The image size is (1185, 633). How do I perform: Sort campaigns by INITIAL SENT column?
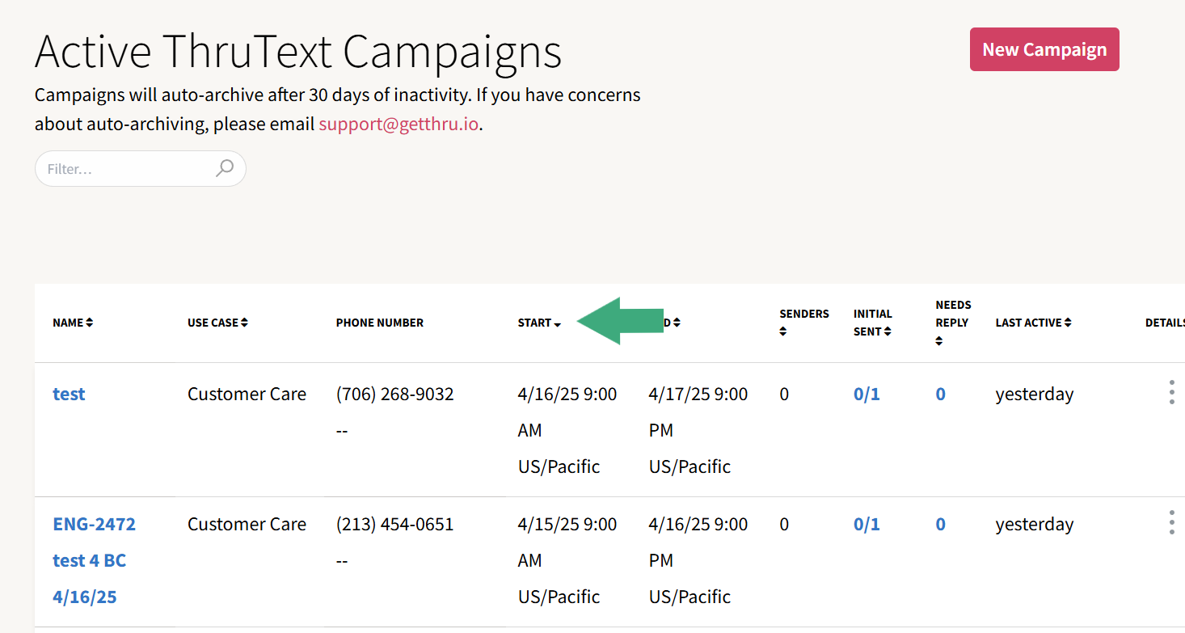pos(873,322)
